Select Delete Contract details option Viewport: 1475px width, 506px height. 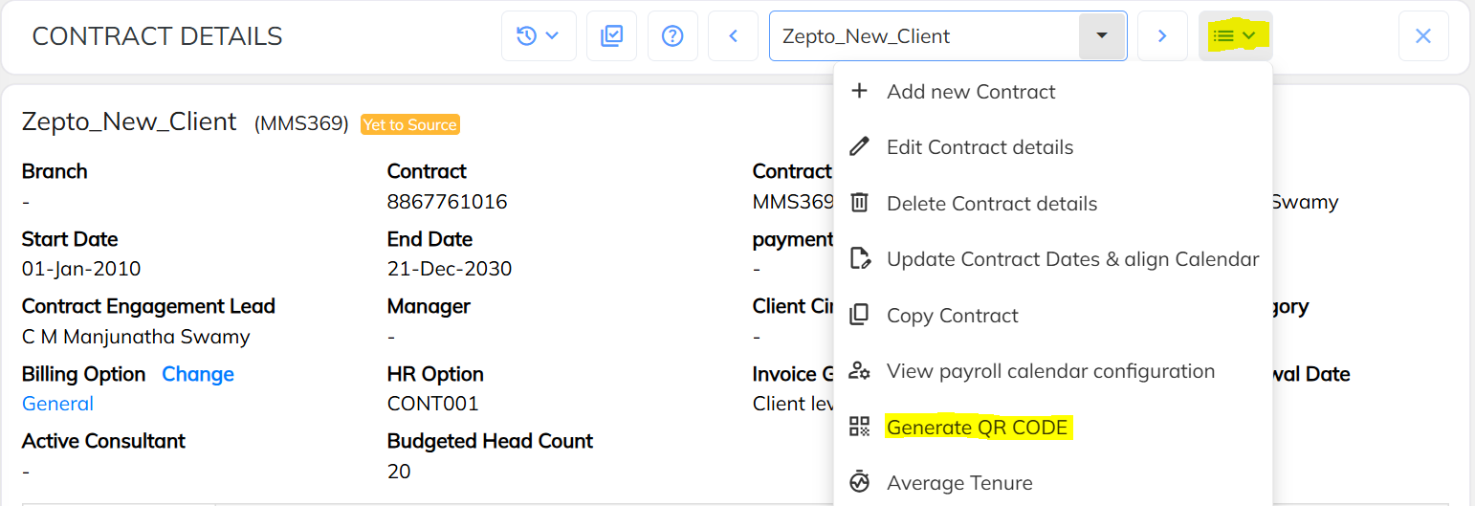(x=1053, y=204)
